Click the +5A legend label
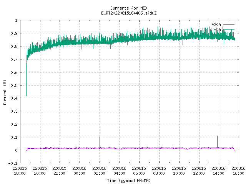246x184 pixels. click(217, 30)
